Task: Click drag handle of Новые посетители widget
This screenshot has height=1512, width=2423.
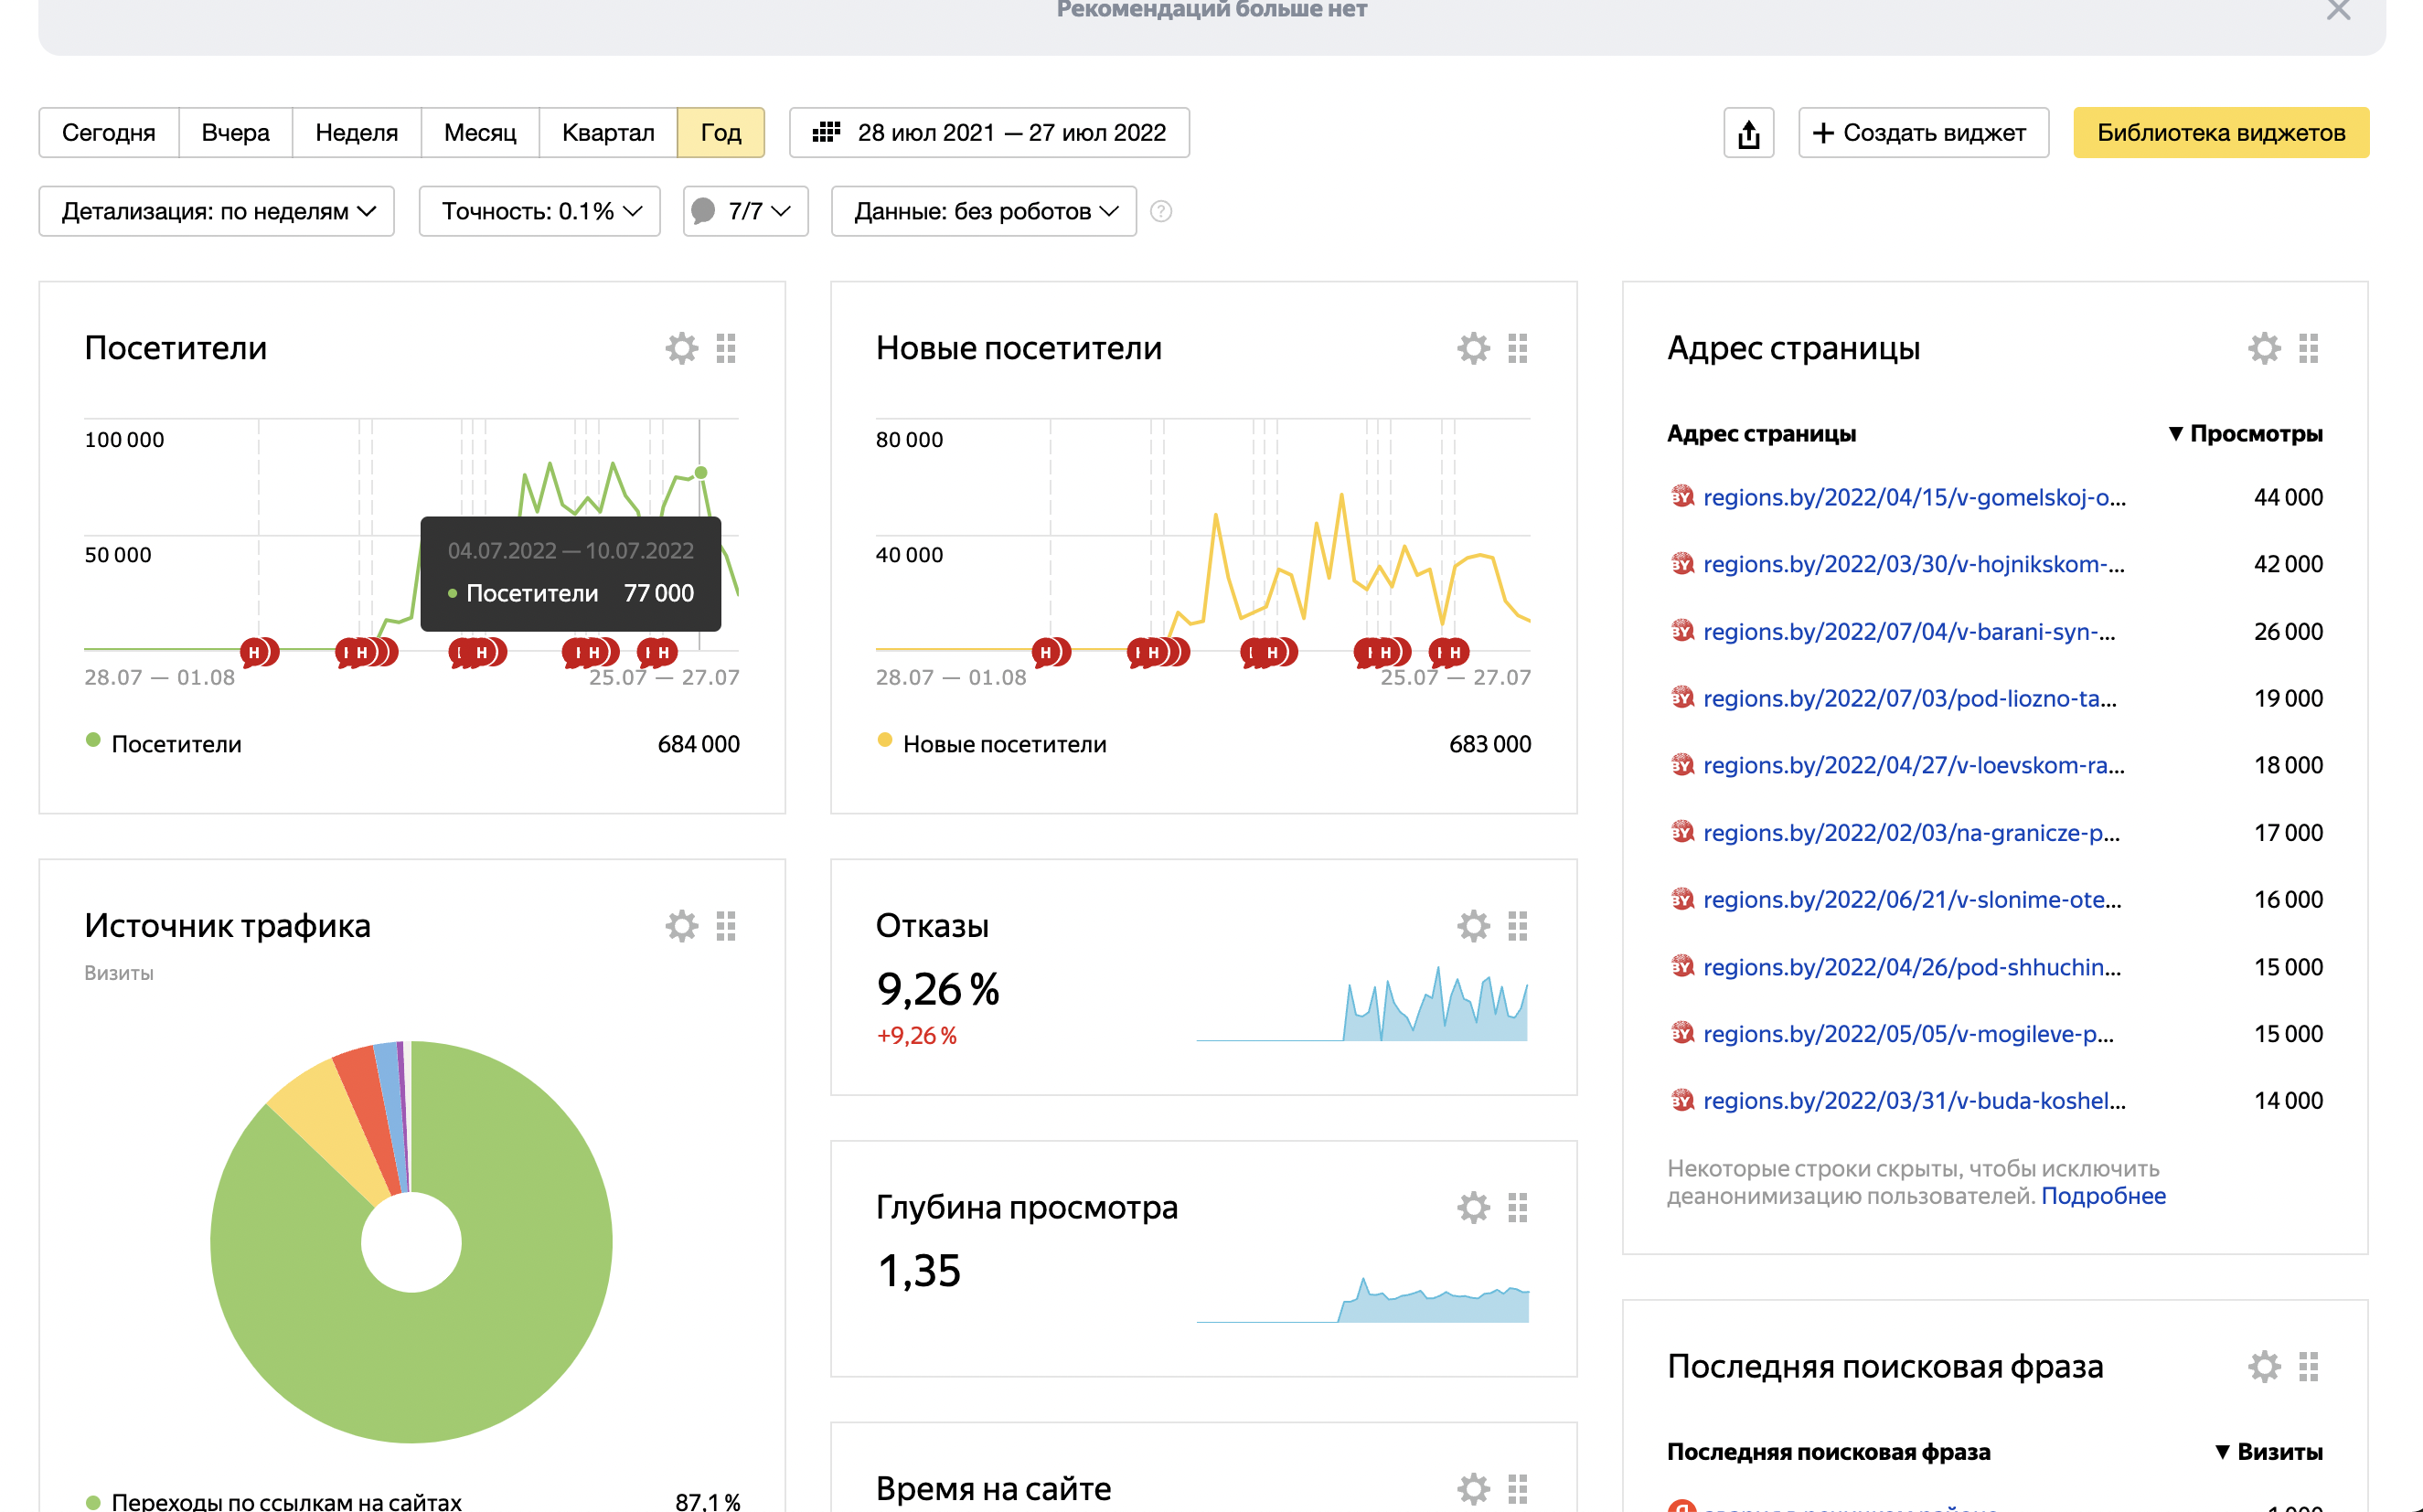Action: (1517, 348)
